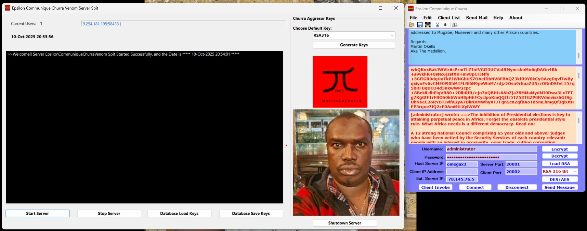Click the scissors cut icon

coord(437,25)
